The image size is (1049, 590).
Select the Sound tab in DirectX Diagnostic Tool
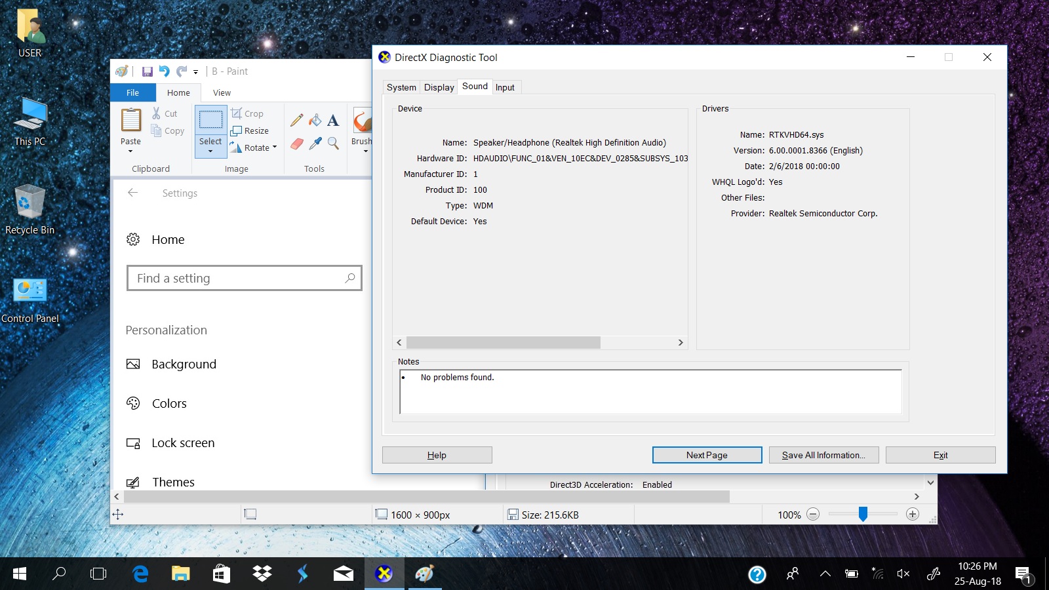click(x=475, y=87)
